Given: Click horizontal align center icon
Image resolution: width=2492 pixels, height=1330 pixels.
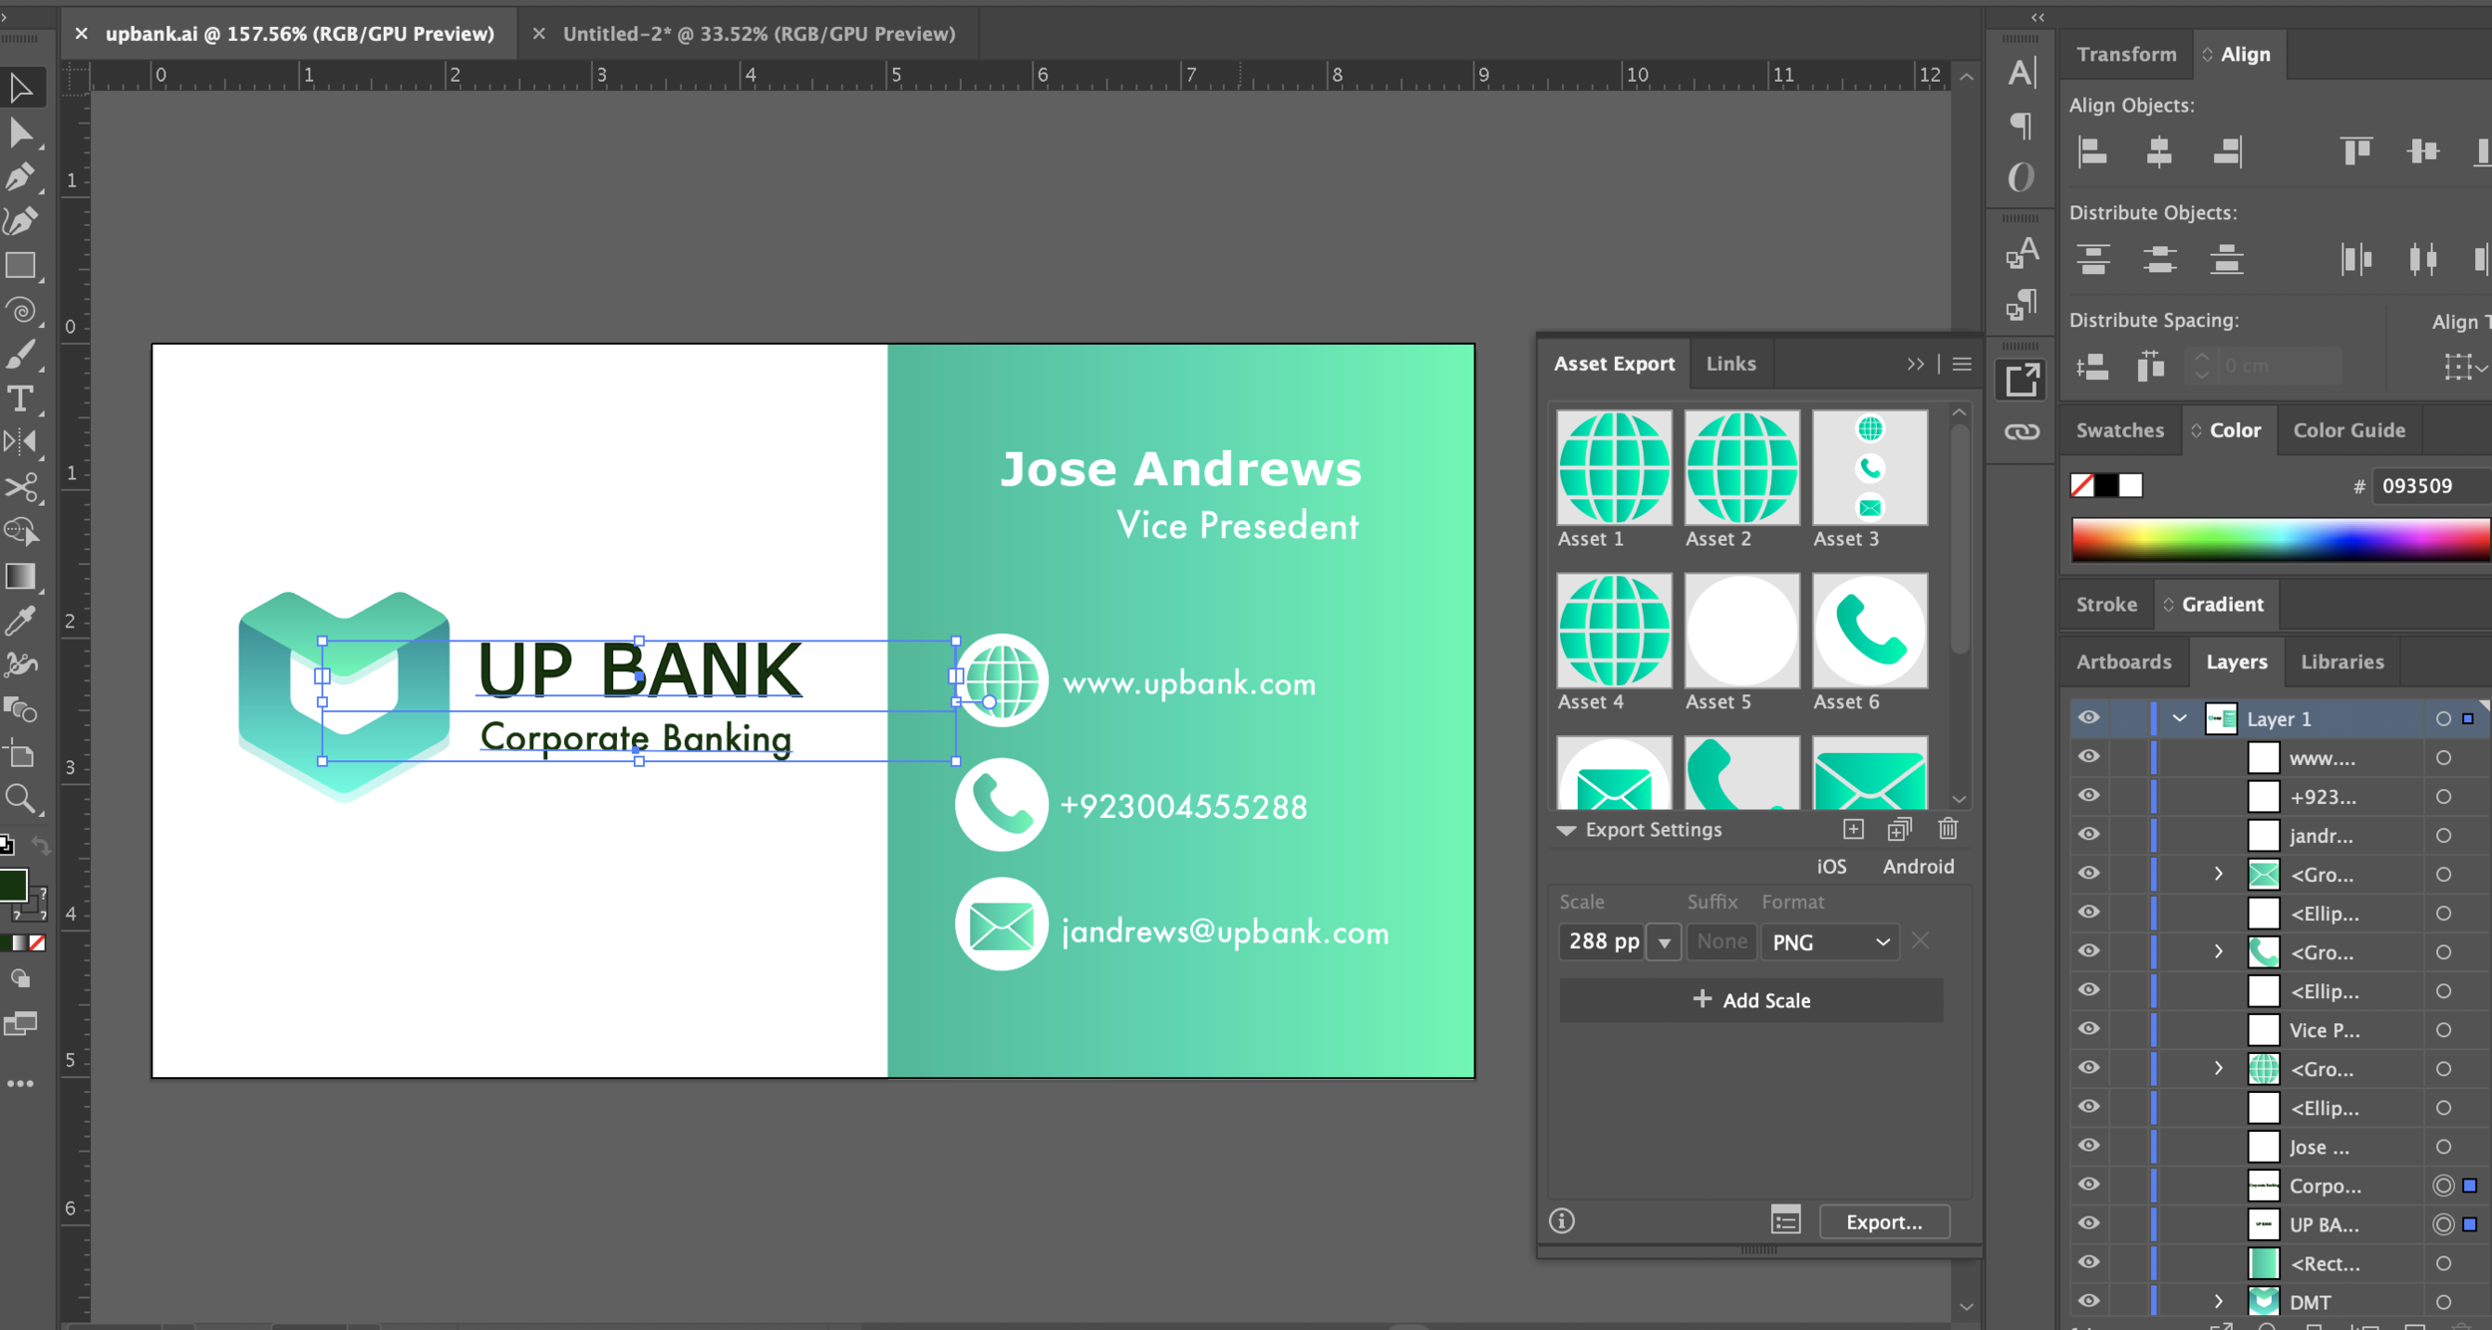Looking at the screenshot, I should [2159, 151].
